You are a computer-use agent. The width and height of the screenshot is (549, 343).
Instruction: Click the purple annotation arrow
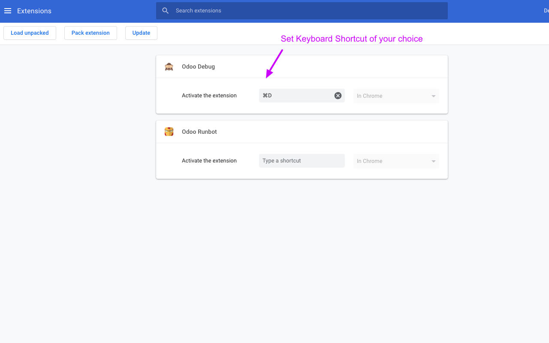(x=274, y=64)
